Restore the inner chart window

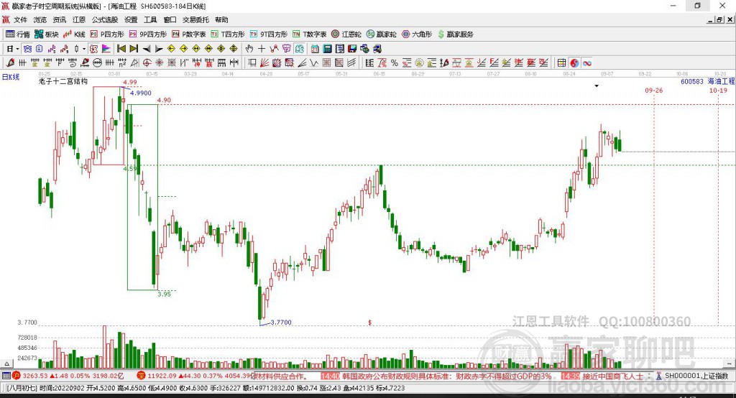pos(719,19)
